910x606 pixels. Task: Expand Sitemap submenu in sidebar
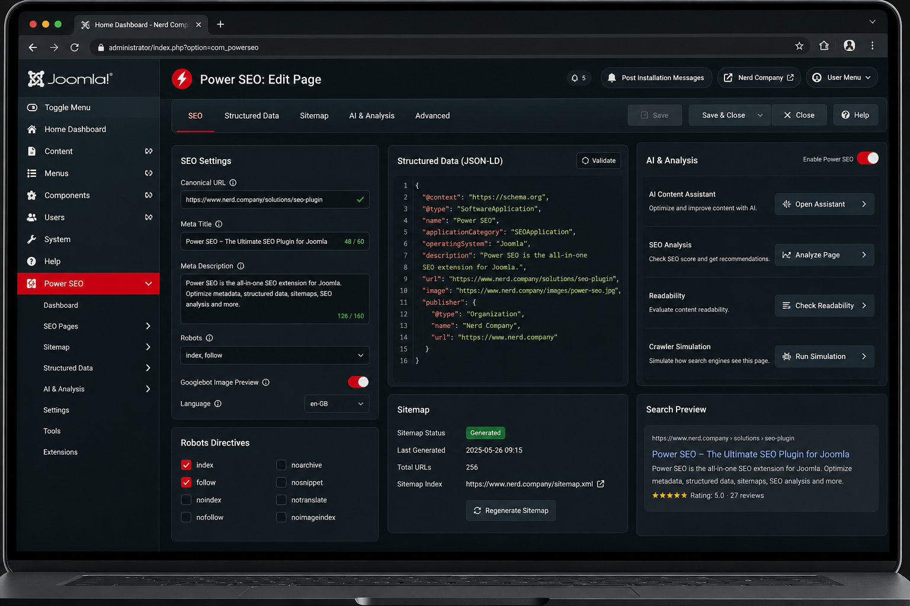pyautogui.click(x=148, y=347)
